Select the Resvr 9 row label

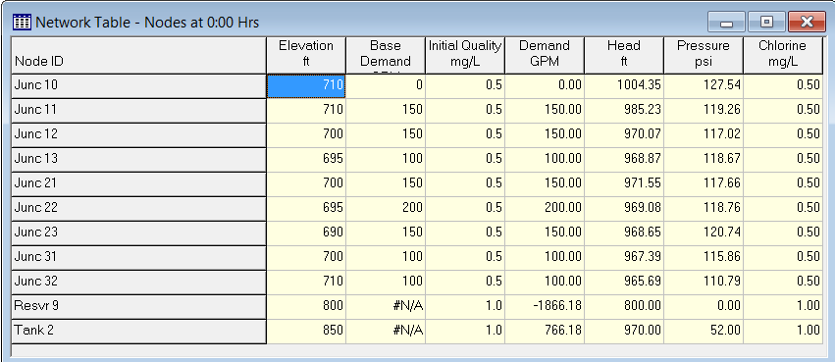click(x=138, y=307)
